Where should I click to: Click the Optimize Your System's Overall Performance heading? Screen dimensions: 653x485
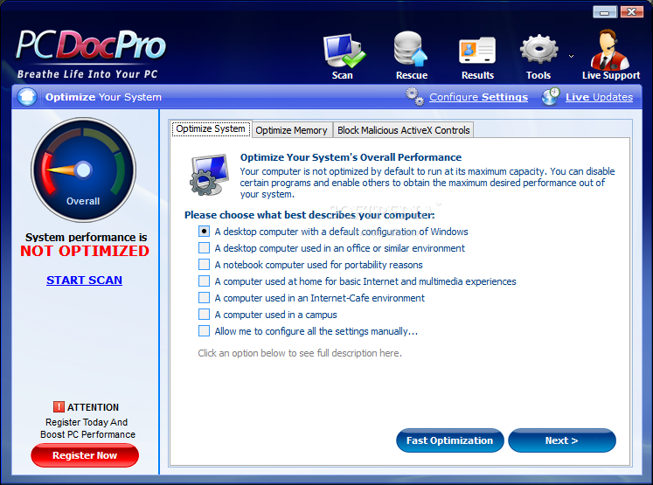(351, 157)
